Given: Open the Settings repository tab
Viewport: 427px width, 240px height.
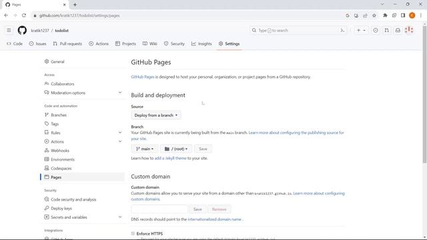Looking at the screenshot, I should click(229, 43).
